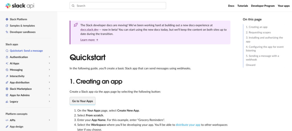This screenshot has width=292, height=131.
Task: Click the Slack API logo
Action: 20,6
